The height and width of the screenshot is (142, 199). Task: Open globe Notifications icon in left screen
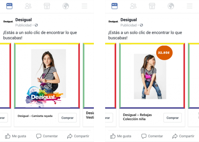[66, 6]
